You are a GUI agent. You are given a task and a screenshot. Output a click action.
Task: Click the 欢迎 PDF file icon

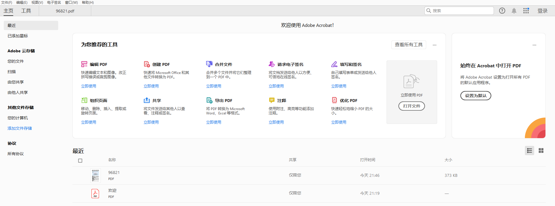(x=95, y=194)
